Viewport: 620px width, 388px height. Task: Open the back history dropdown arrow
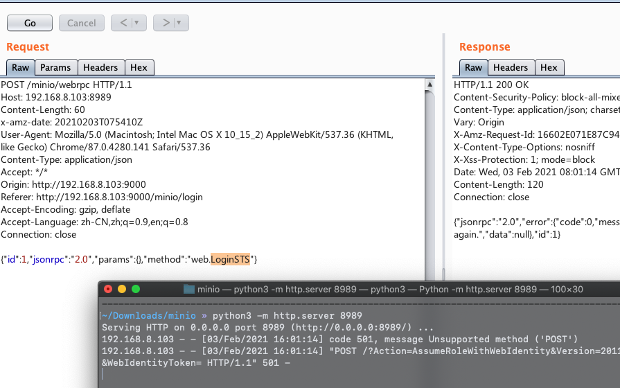136,23
